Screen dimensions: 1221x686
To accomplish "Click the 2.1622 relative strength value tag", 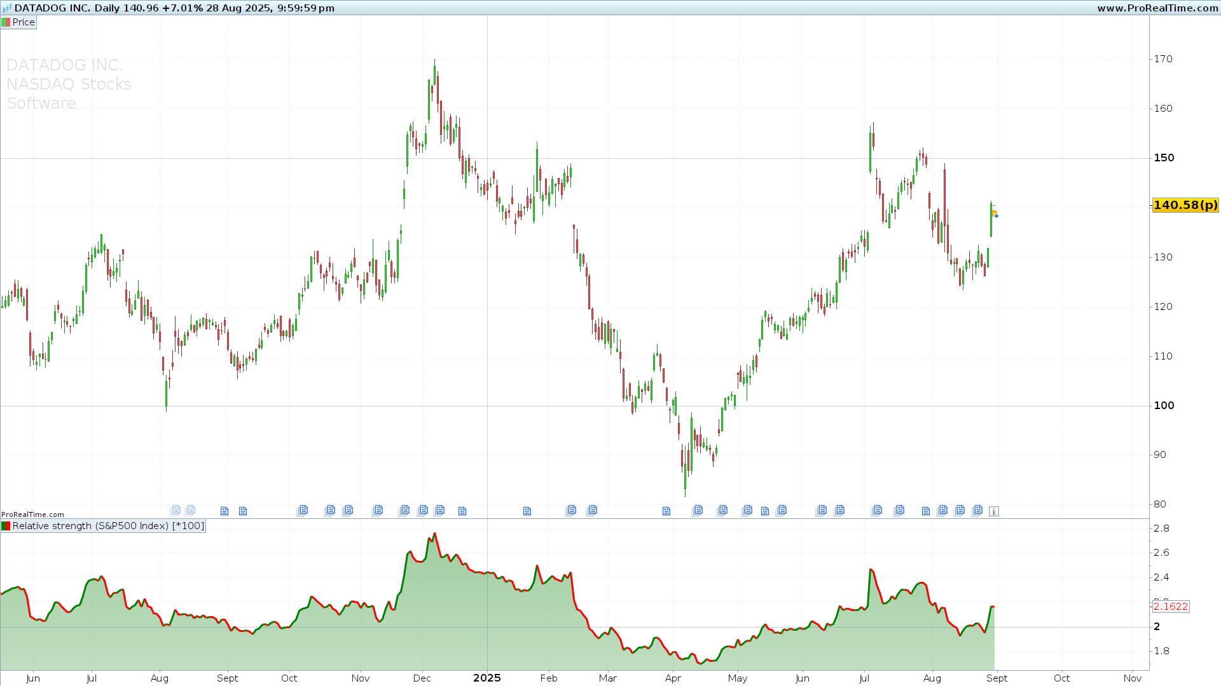I will point(1171,607).
